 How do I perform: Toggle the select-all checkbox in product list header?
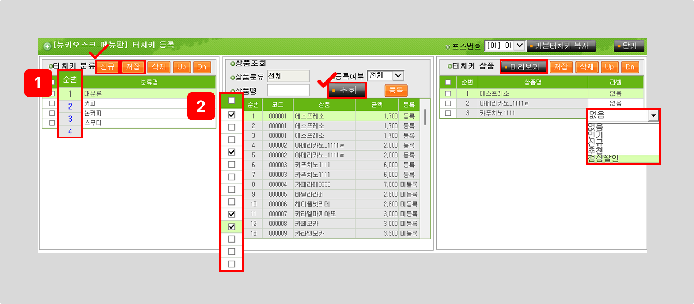[232, 101]
